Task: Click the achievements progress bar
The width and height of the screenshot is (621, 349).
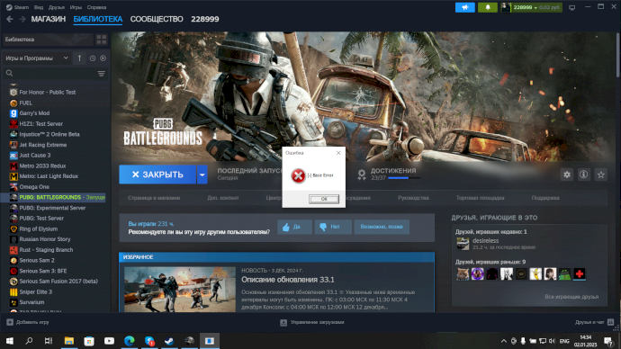Action: click(404, 178)
